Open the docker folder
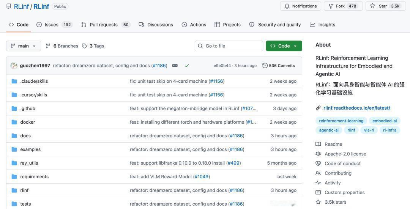Screen dimensions: 410x209 point(27,122)
